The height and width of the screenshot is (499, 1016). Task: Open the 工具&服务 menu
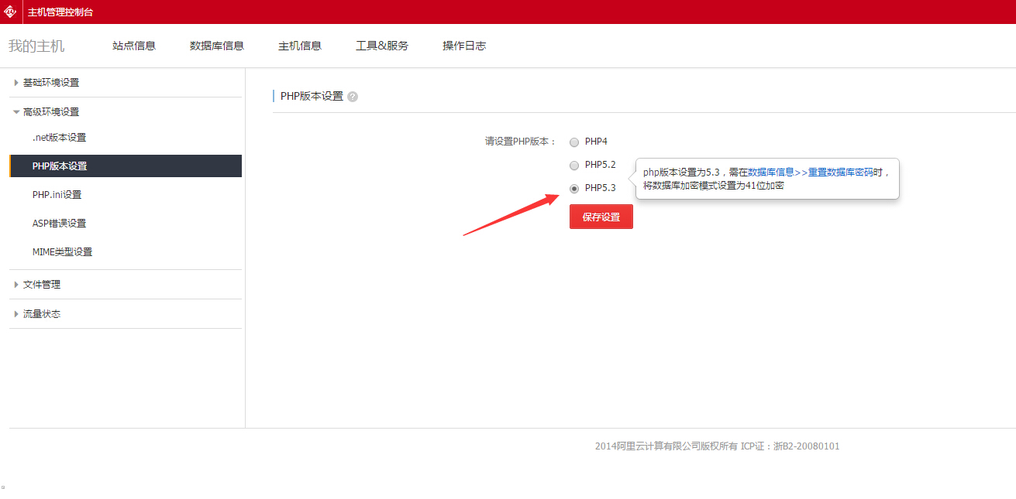pyautogui.click(x=382, y=46)
